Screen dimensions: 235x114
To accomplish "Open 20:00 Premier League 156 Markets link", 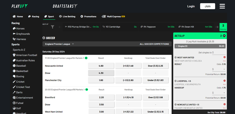I will tap(65, 90).
